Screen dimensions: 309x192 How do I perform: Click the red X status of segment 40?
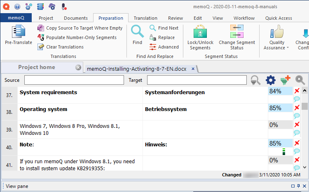tap(297, 143)
